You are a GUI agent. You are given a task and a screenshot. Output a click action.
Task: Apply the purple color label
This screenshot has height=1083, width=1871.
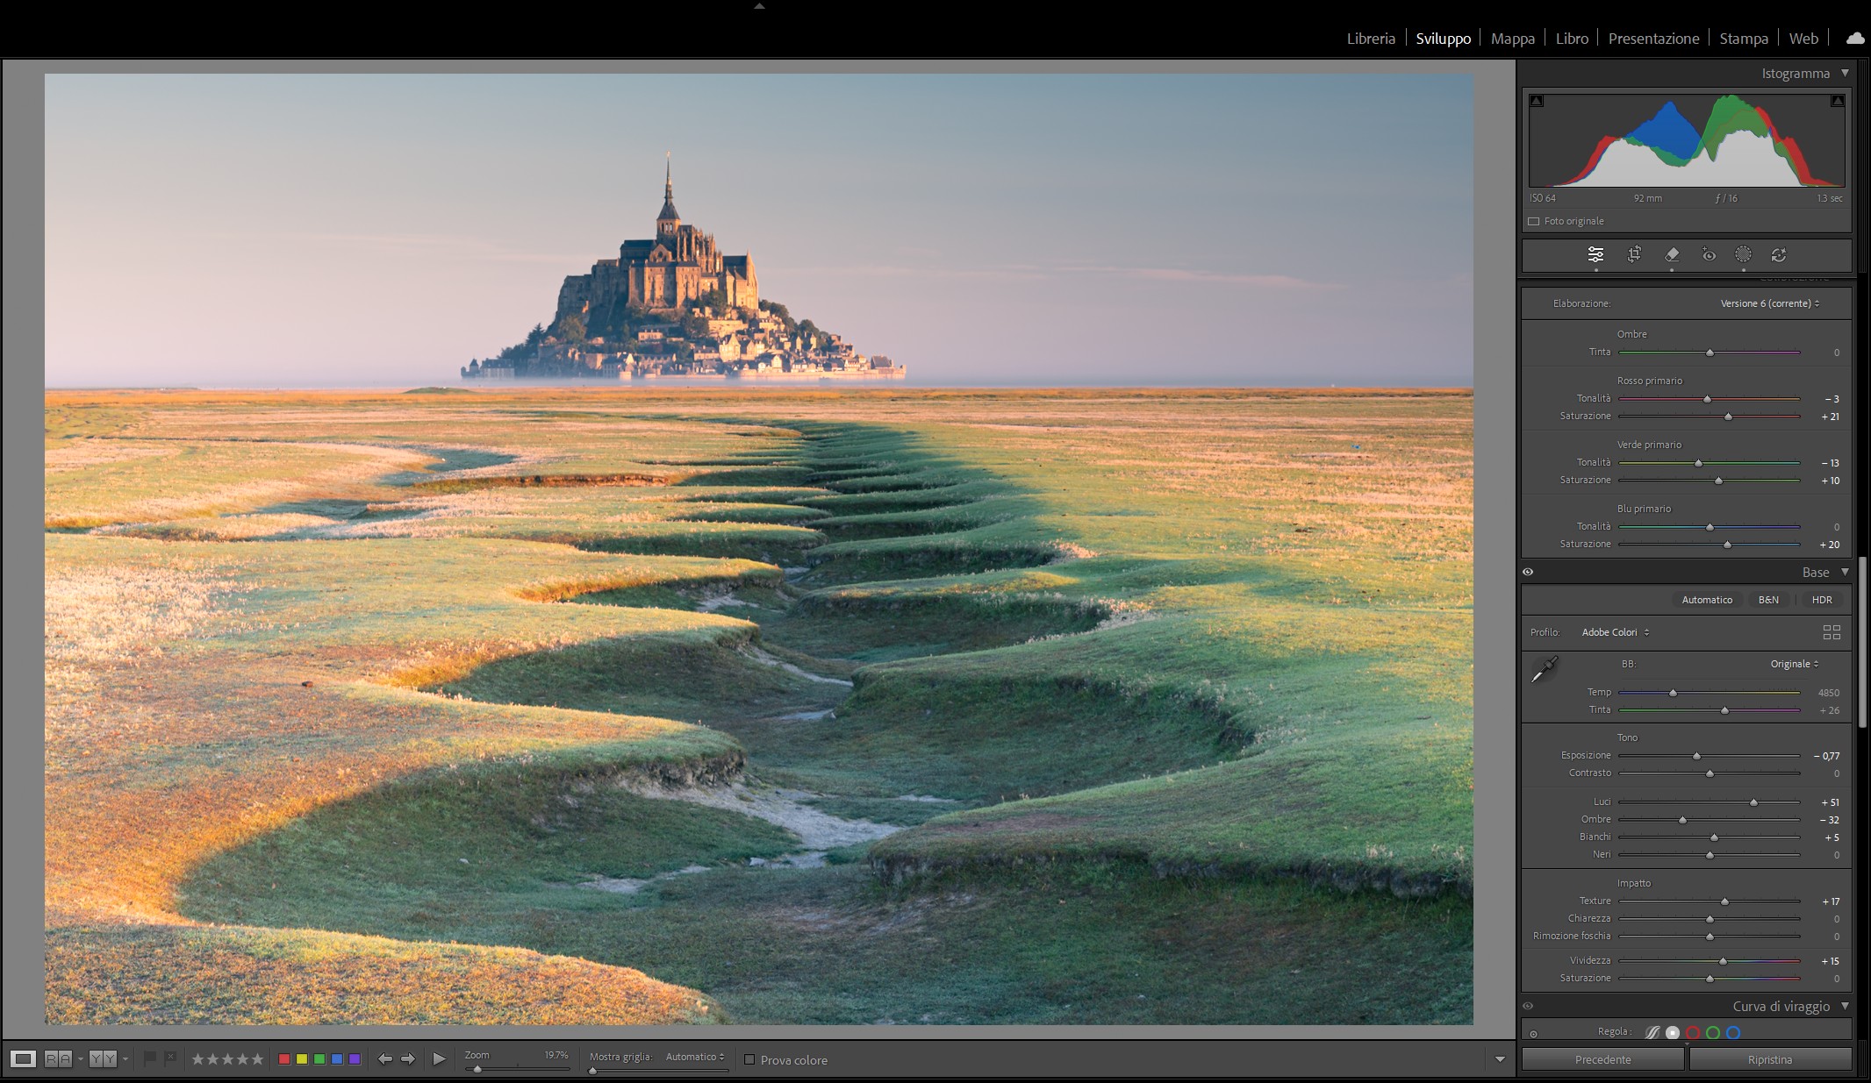pyautogui.click(x=355, y=1059)
